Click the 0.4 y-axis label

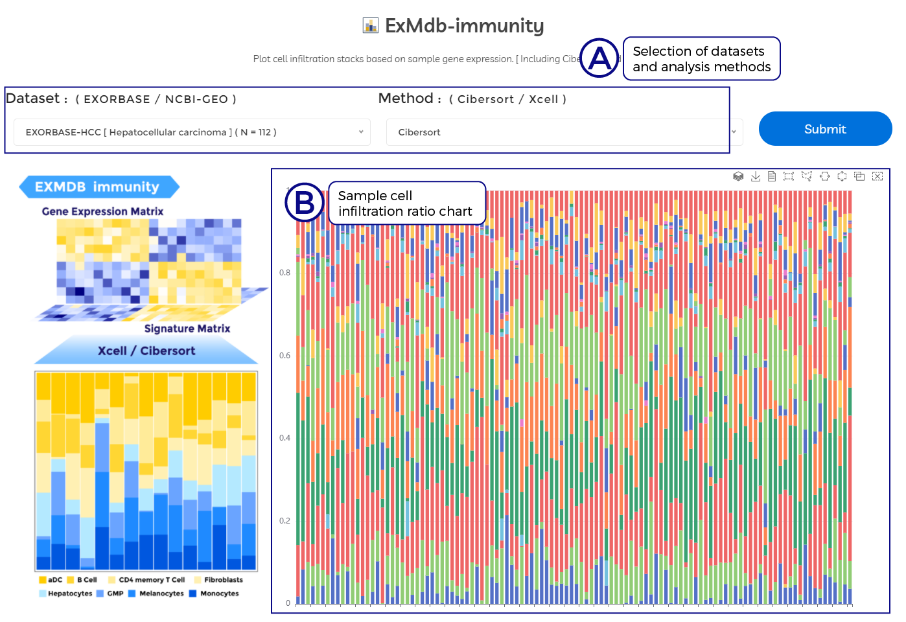(285, 438)
